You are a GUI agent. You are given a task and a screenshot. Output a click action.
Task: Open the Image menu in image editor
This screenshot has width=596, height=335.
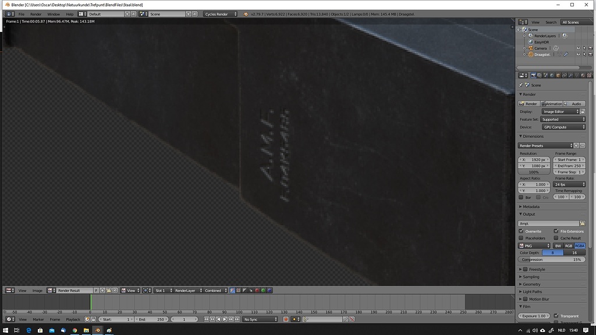[x=37, y=290]
